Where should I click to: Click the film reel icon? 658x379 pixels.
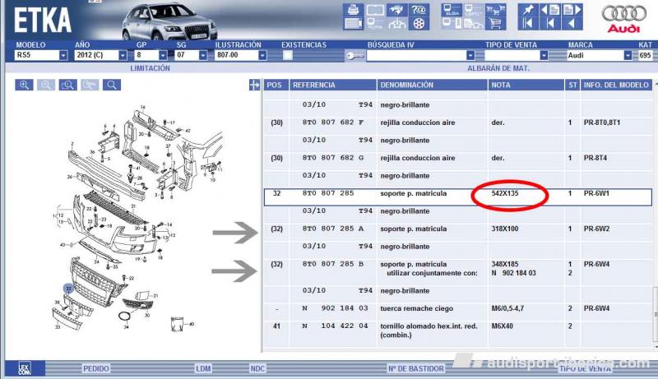click(419, 24)
